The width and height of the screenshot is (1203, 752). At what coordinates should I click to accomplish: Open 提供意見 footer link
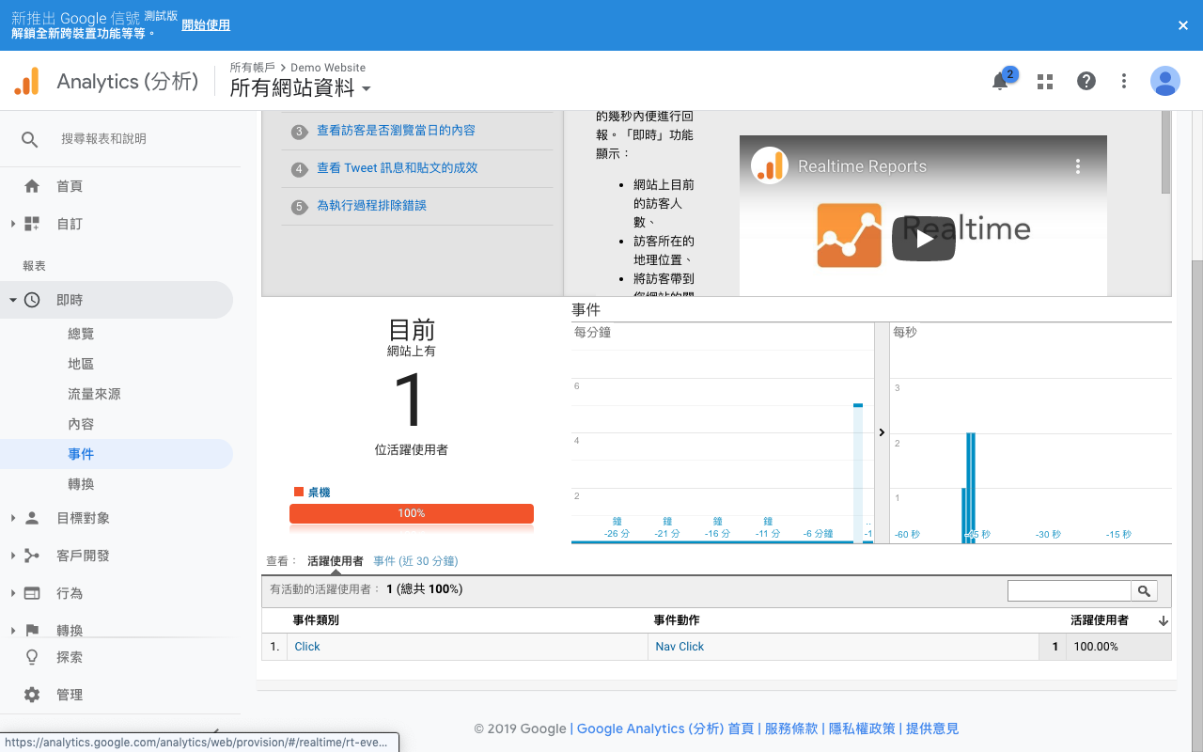(x=932, y=728)
